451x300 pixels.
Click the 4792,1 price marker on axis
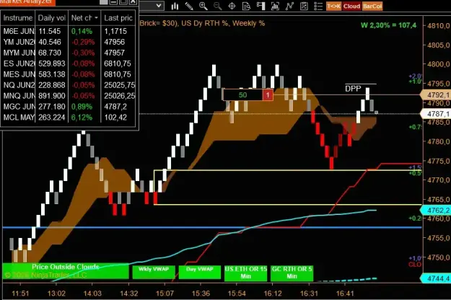point(436,94)
